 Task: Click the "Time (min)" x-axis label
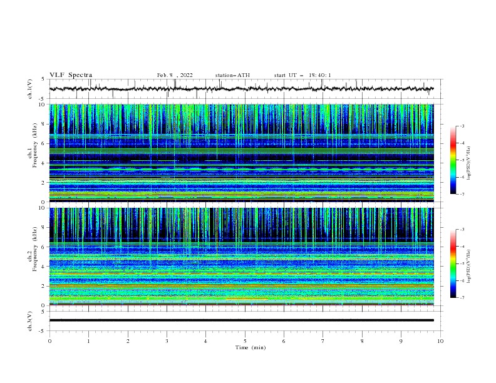pyautogui.click(x=251, y=347)
